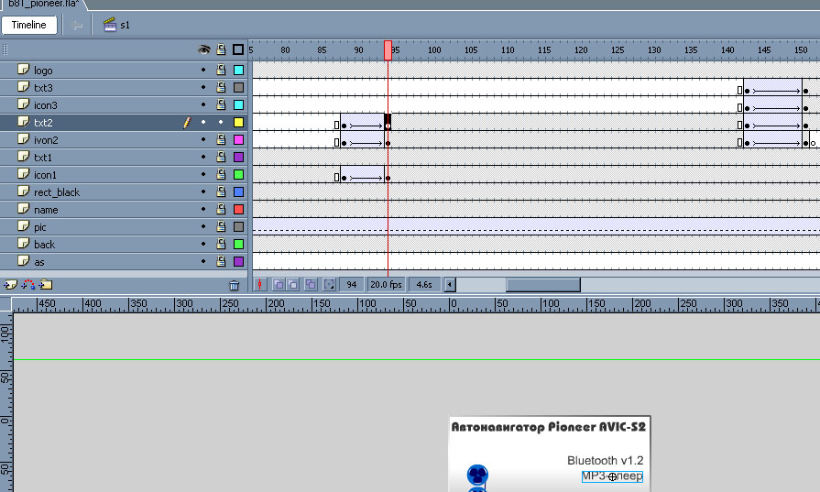The image size is (820, 492).
Task: Click frame 100 on the timeline ruler
Action: [434, 50]
